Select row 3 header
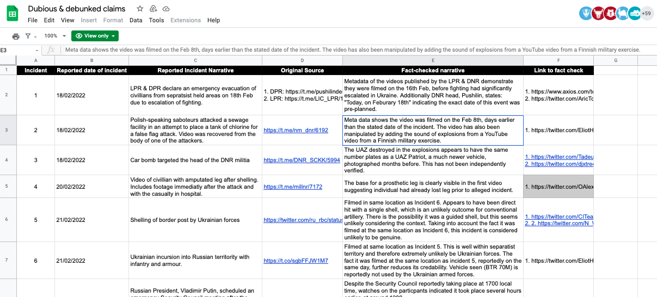Screen dimensions: 657x297 pyautogui.click(x=8, y=130)
